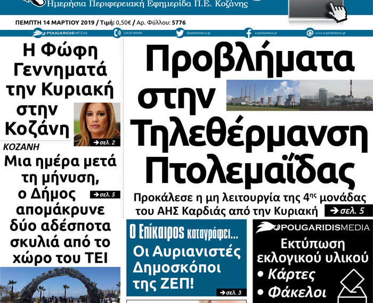The image size is (373, 303).
Task: Click the ballot box icon in the ad
Action: tap(353, 286)
